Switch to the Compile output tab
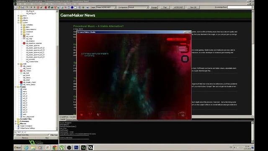268x151 pixels. click(62, 119)
